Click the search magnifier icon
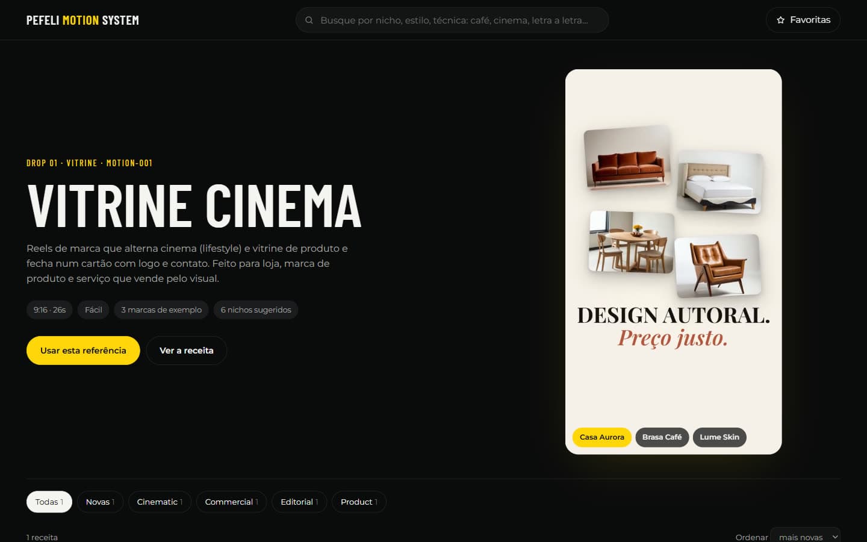 point(309,20)
